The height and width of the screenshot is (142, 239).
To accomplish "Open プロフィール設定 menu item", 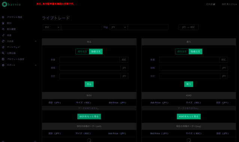I will (16, 59).
